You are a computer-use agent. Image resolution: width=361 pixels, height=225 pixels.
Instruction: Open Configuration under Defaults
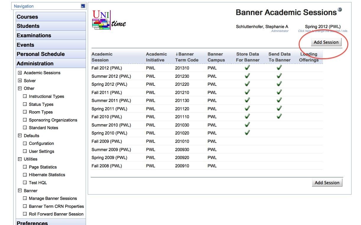(41, 143)
